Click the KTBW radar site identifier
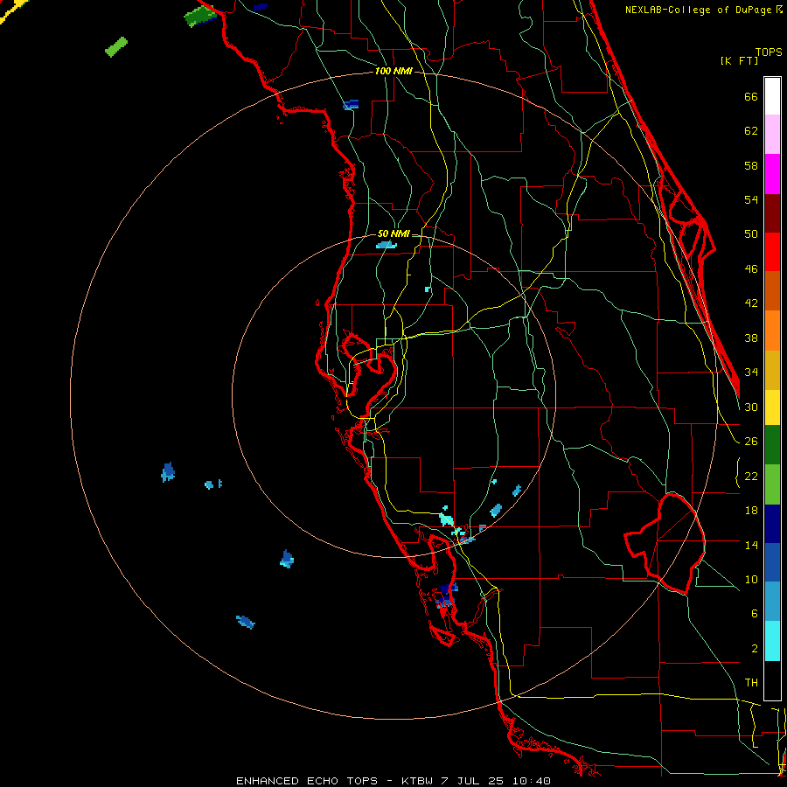The image size is (787, 787). point(417,781)
